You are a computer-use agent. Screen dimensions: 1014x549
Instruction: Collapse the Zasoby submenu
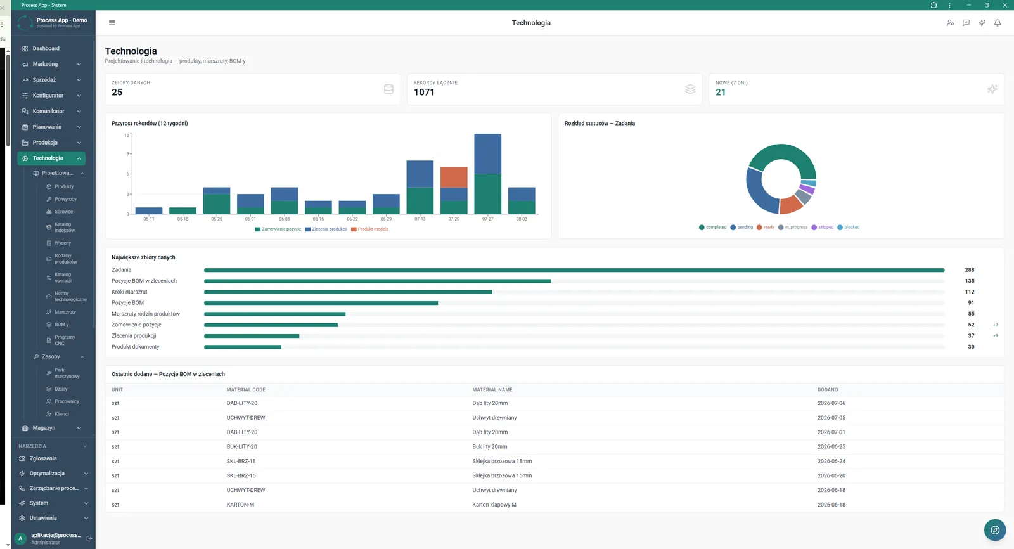coord(58,357)
